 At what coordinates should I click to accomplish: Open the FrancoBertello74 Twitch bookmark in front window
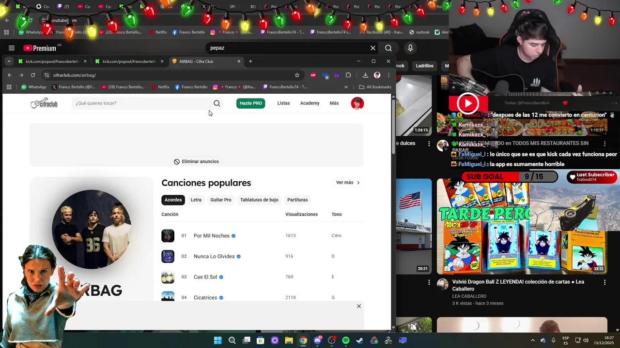(x=285, y=87)
